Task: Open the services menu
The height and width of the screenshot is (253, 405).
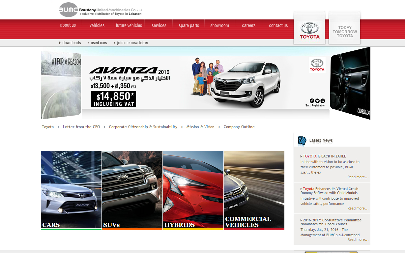Action: tap(159, 25)
